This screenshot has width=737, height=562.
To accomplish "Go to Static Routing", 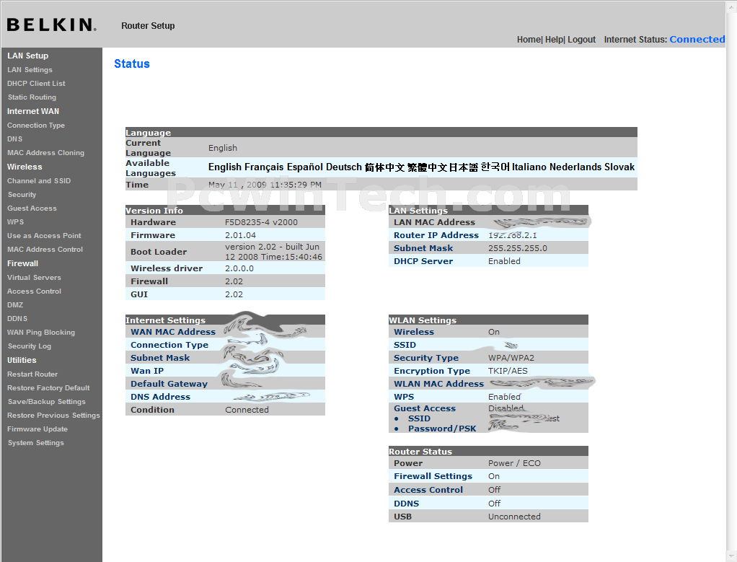I will 32,97.
